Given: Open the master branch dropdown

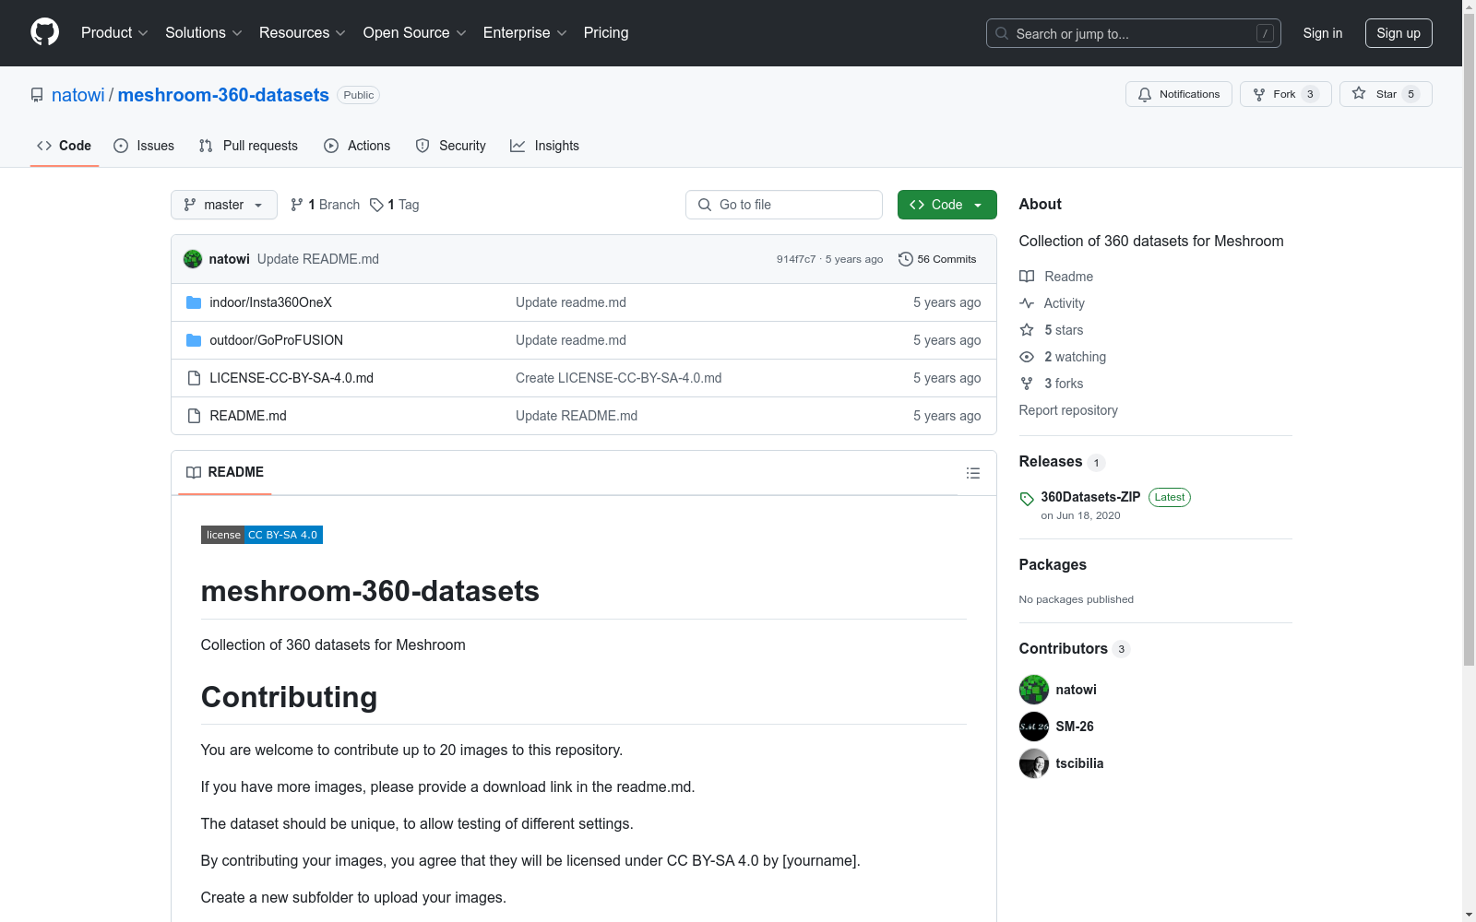Looking at the screenshot, I should (224, 205).
